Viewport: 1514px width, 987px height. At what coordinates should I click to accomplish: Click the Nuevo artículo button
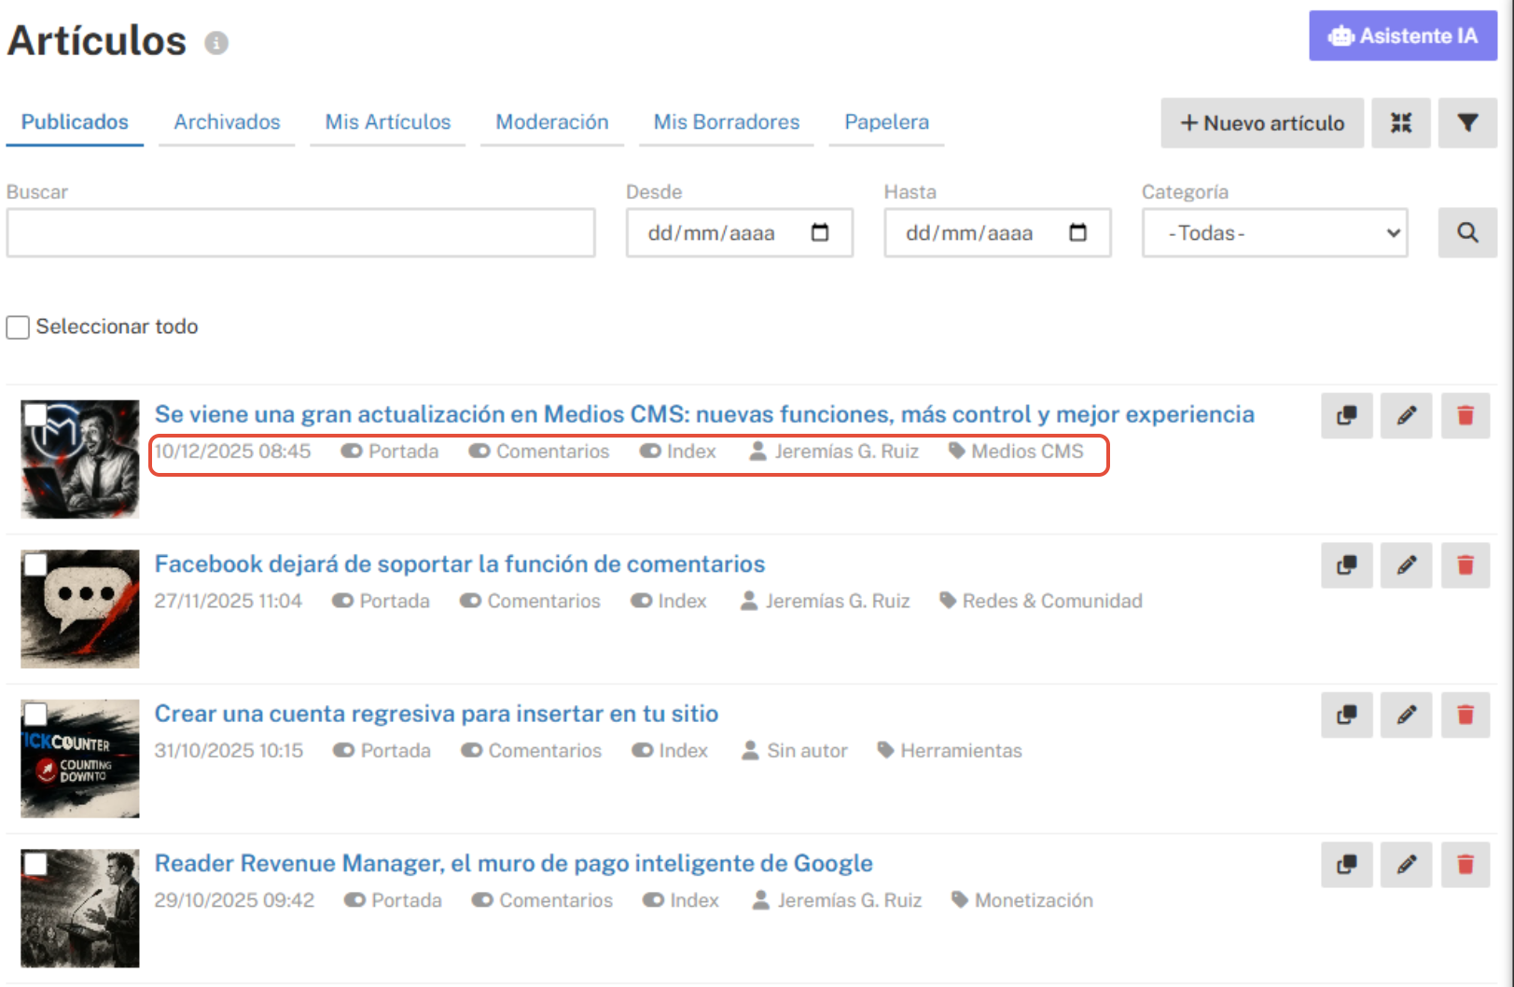tap(1262, 123)
